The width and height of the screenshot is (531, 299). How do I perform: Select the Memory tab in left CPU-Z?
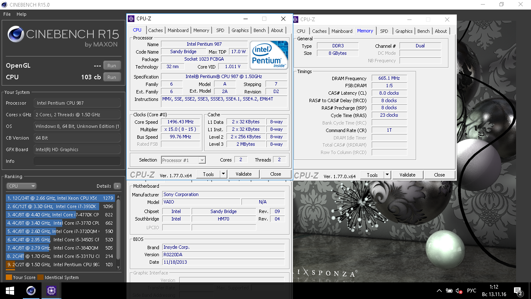pyautogui.click(x=201, y=30)
